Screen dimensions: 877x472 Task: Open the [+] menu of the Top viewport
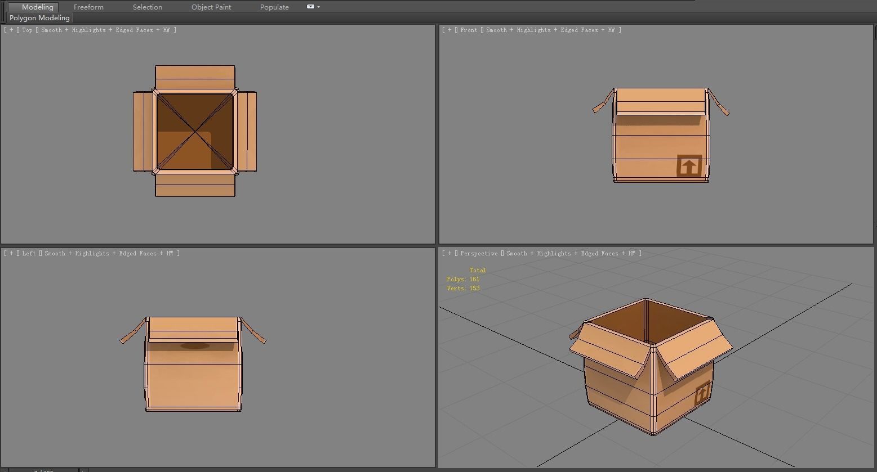point(11,30)
